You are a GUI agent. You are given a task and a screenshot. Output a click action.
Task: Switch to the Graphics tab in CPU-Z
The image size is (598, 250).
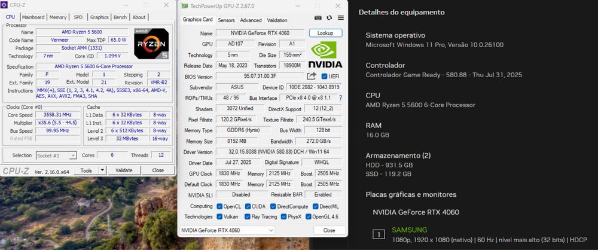click(99, 17)
